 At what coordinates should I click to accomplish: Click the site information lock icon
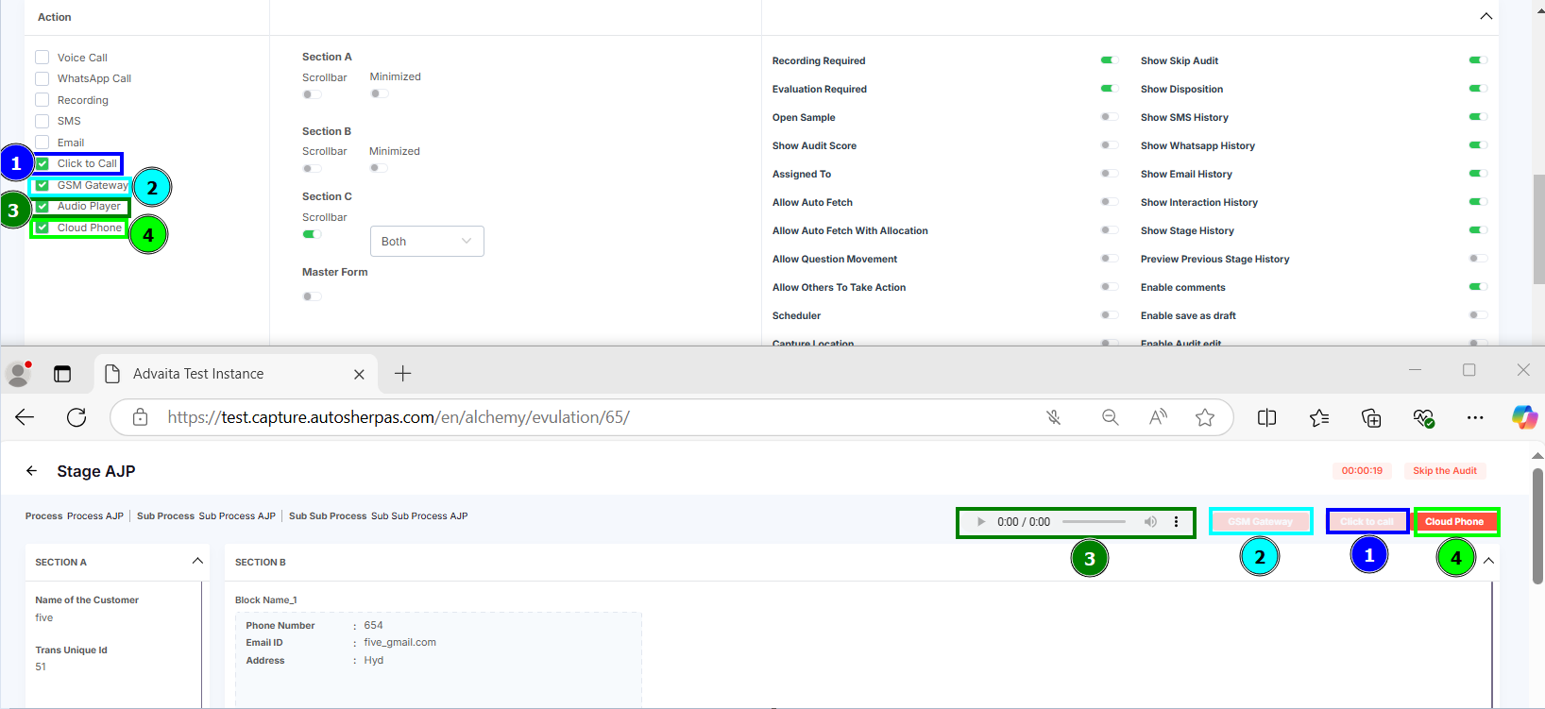[140, 417]
